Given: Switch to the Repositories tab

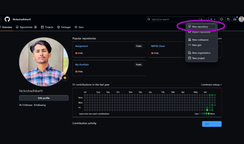Looking at the screenshot, I should pos(26,27).
